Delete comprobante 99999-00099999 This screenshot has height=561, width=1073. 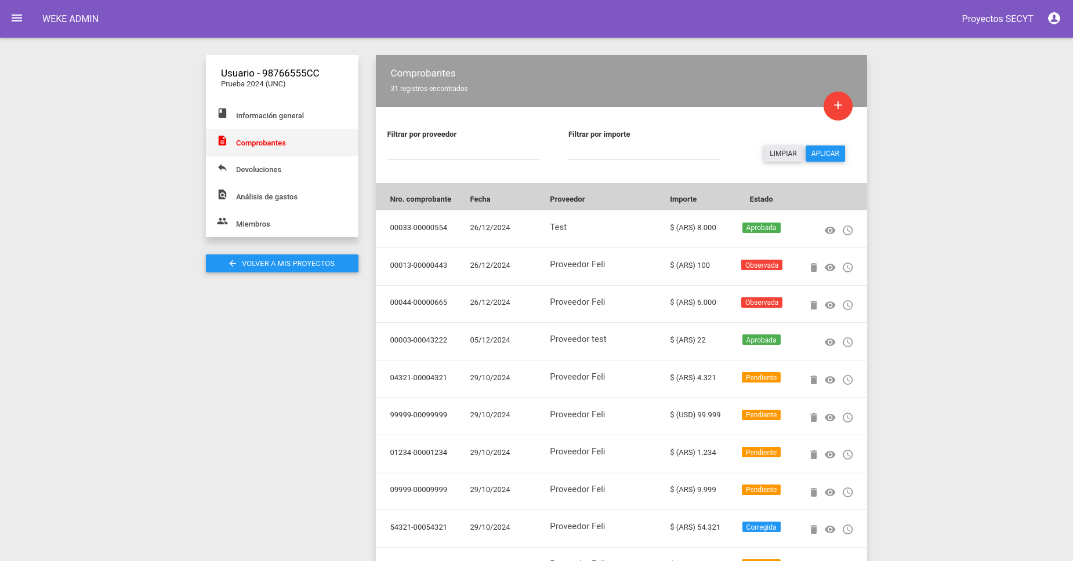(x=813, y=418)
